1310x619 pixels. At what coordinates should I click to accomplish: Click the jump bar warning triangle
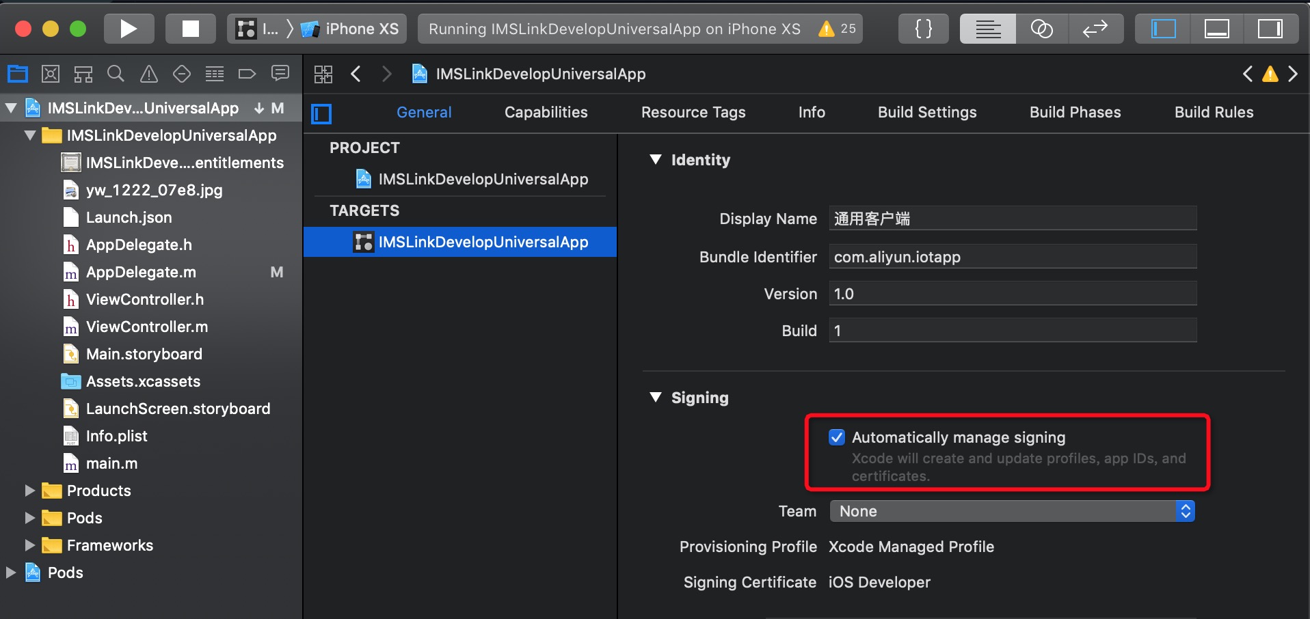pos(1270,74)
